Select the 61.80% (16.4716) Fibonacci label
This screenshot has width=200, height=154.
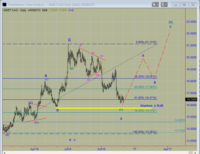point(145,98)
